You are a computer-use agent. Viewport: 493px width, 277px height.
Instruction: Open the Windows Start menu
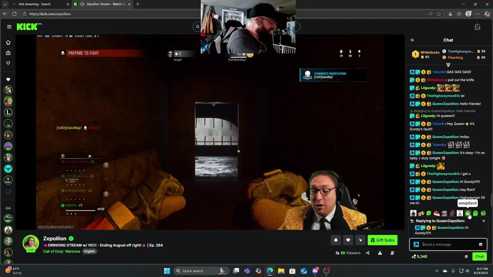(x=167, y=271)
